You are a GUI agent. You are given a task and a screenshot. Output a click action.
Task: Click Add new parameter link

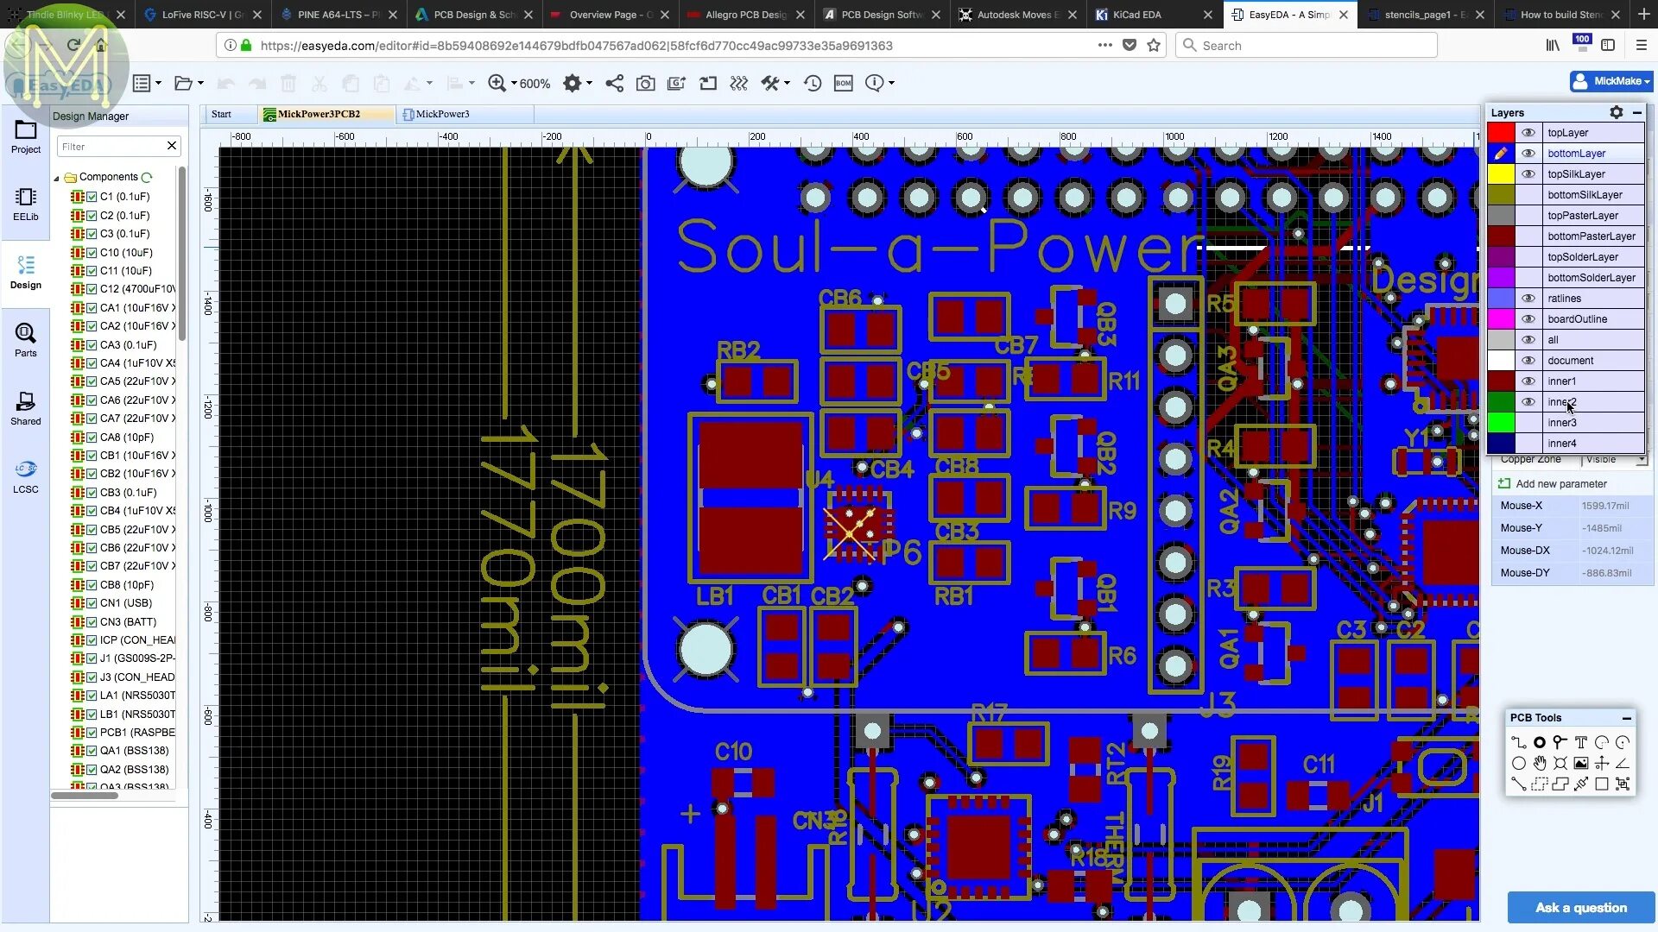coord(1560,484)
